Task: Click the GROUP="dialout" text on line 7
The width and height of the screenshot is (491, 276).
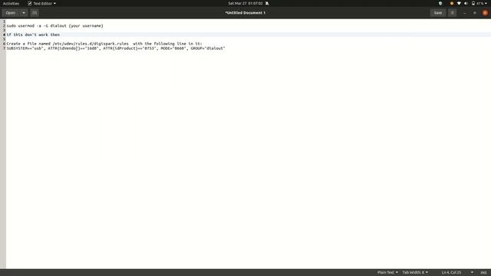Action: [x=208, y=48]
